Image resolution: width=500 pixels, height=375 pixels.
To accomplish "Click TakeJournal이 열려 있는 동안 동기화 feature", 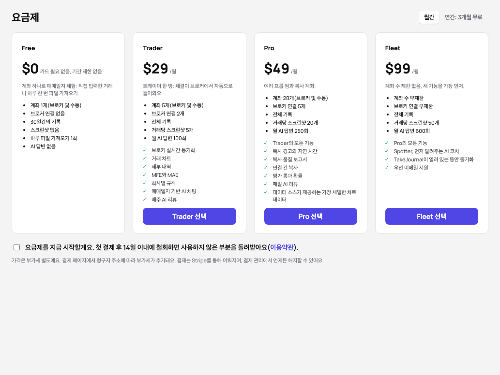I will [434, 159].
